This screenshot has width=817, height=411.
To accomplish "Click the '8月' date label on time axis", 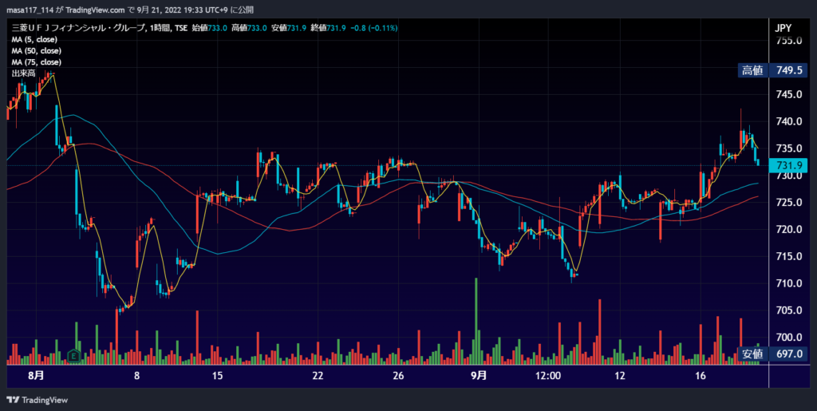I will tap(36, 376).
